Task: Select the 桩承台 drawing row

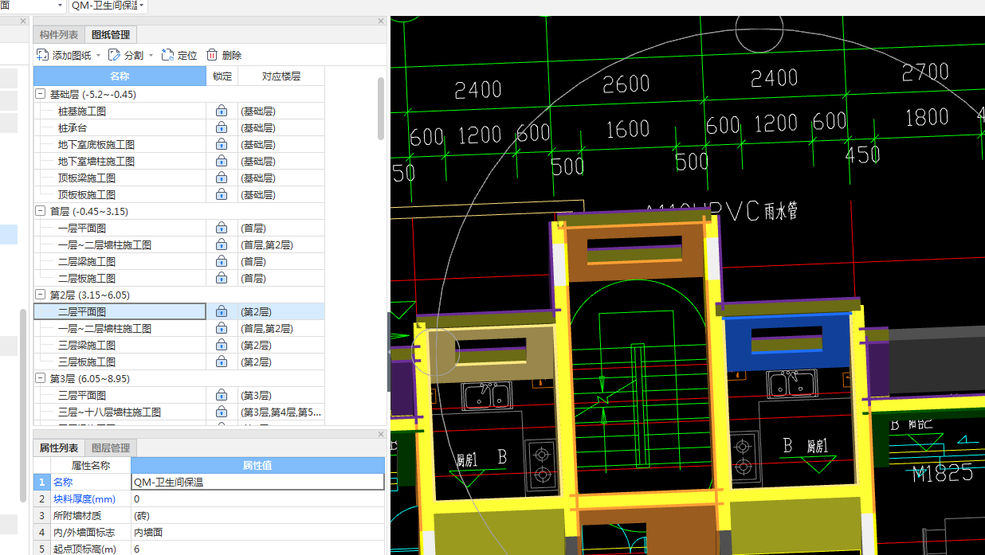Action: [x=179, y=128]
